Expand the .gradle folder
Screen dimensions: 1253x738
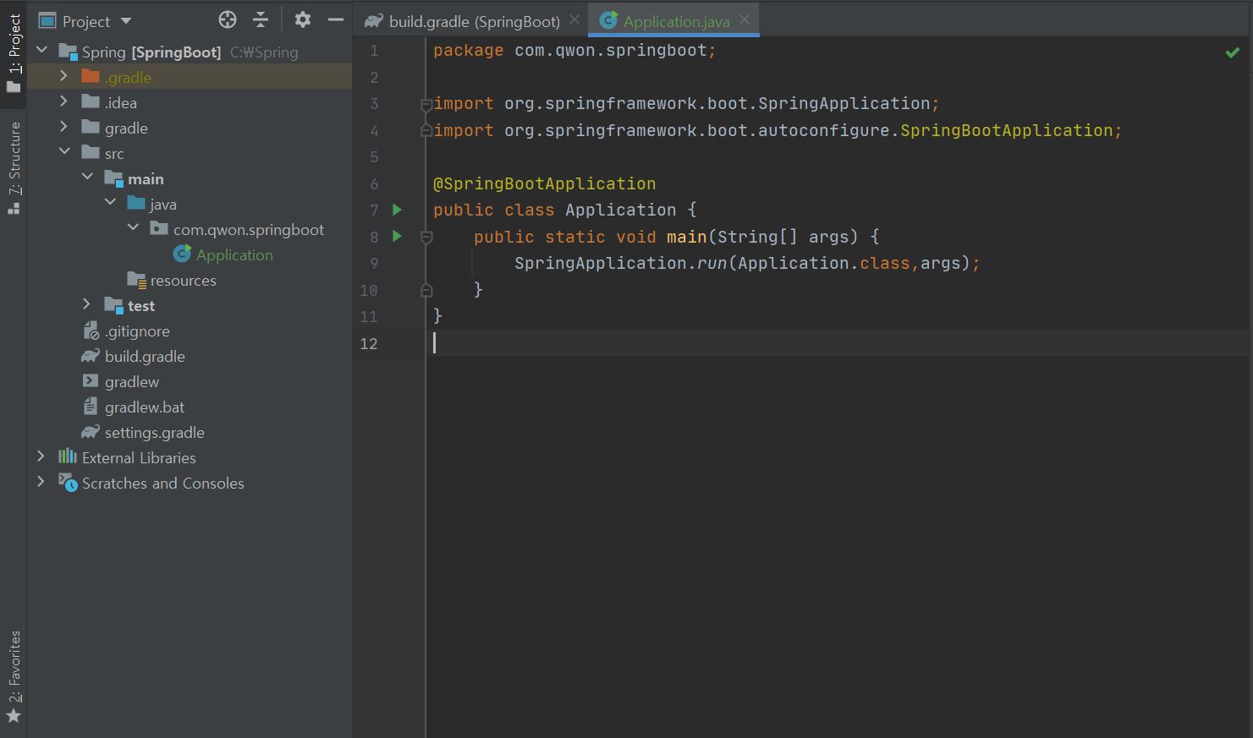point(64,76)
